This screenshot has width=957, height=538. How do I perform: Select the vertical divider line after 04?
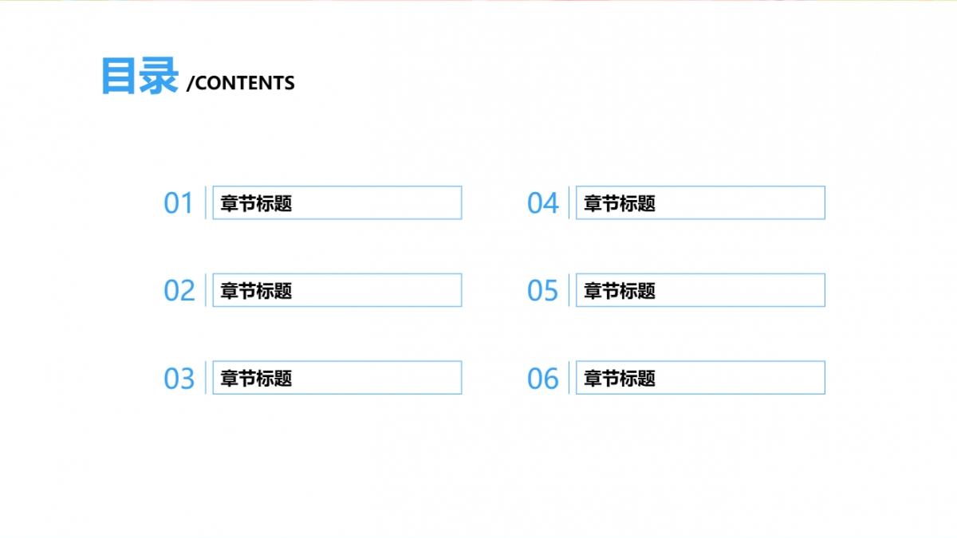click(x=569, y=202)
